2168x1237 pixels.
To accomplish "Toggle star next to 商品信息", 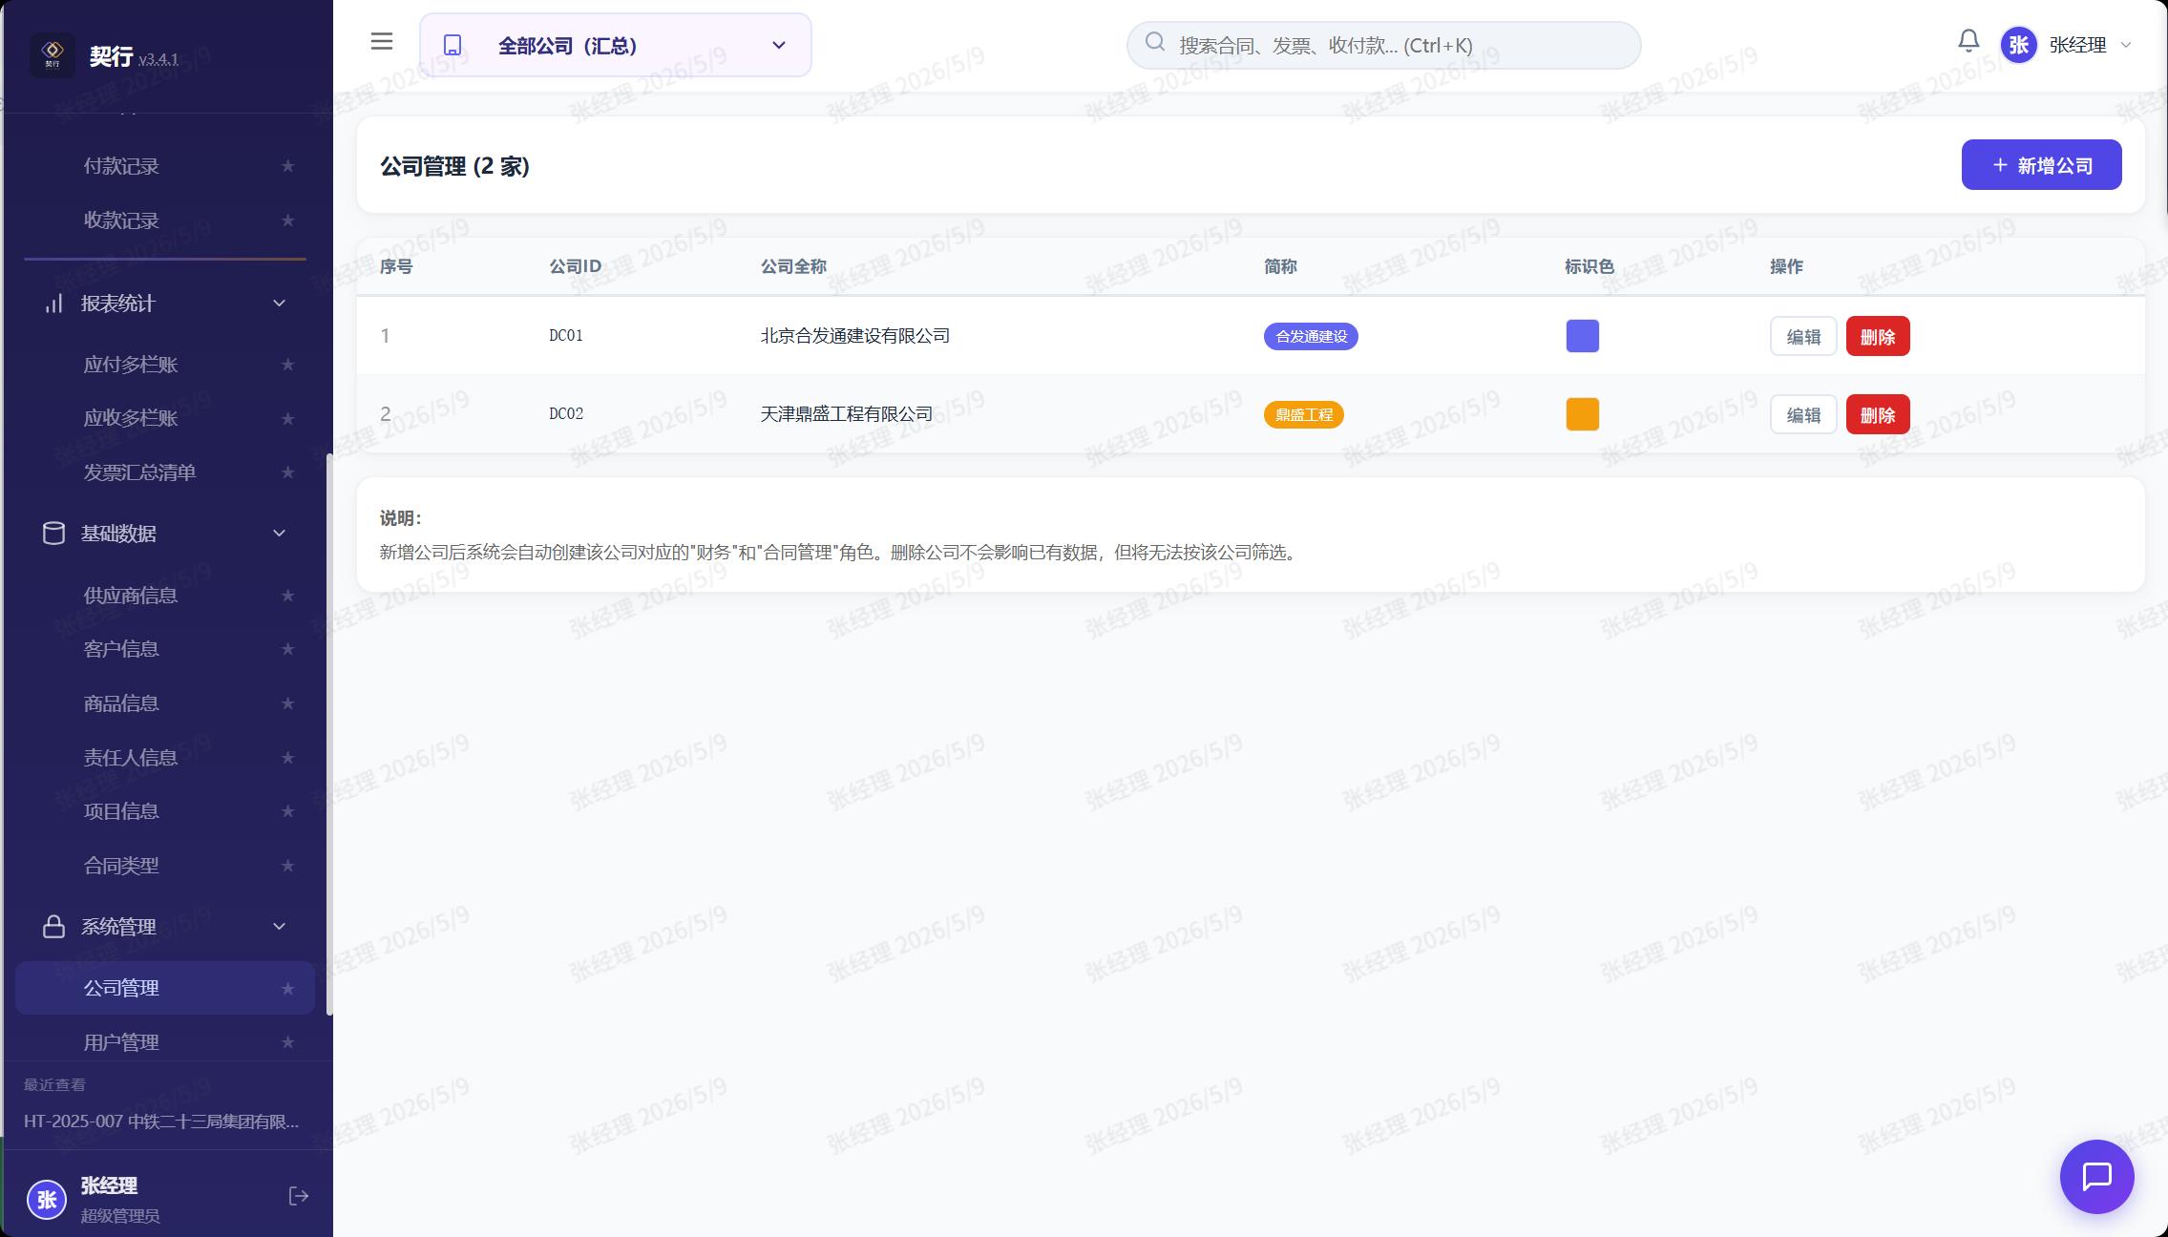I will 287,703.
